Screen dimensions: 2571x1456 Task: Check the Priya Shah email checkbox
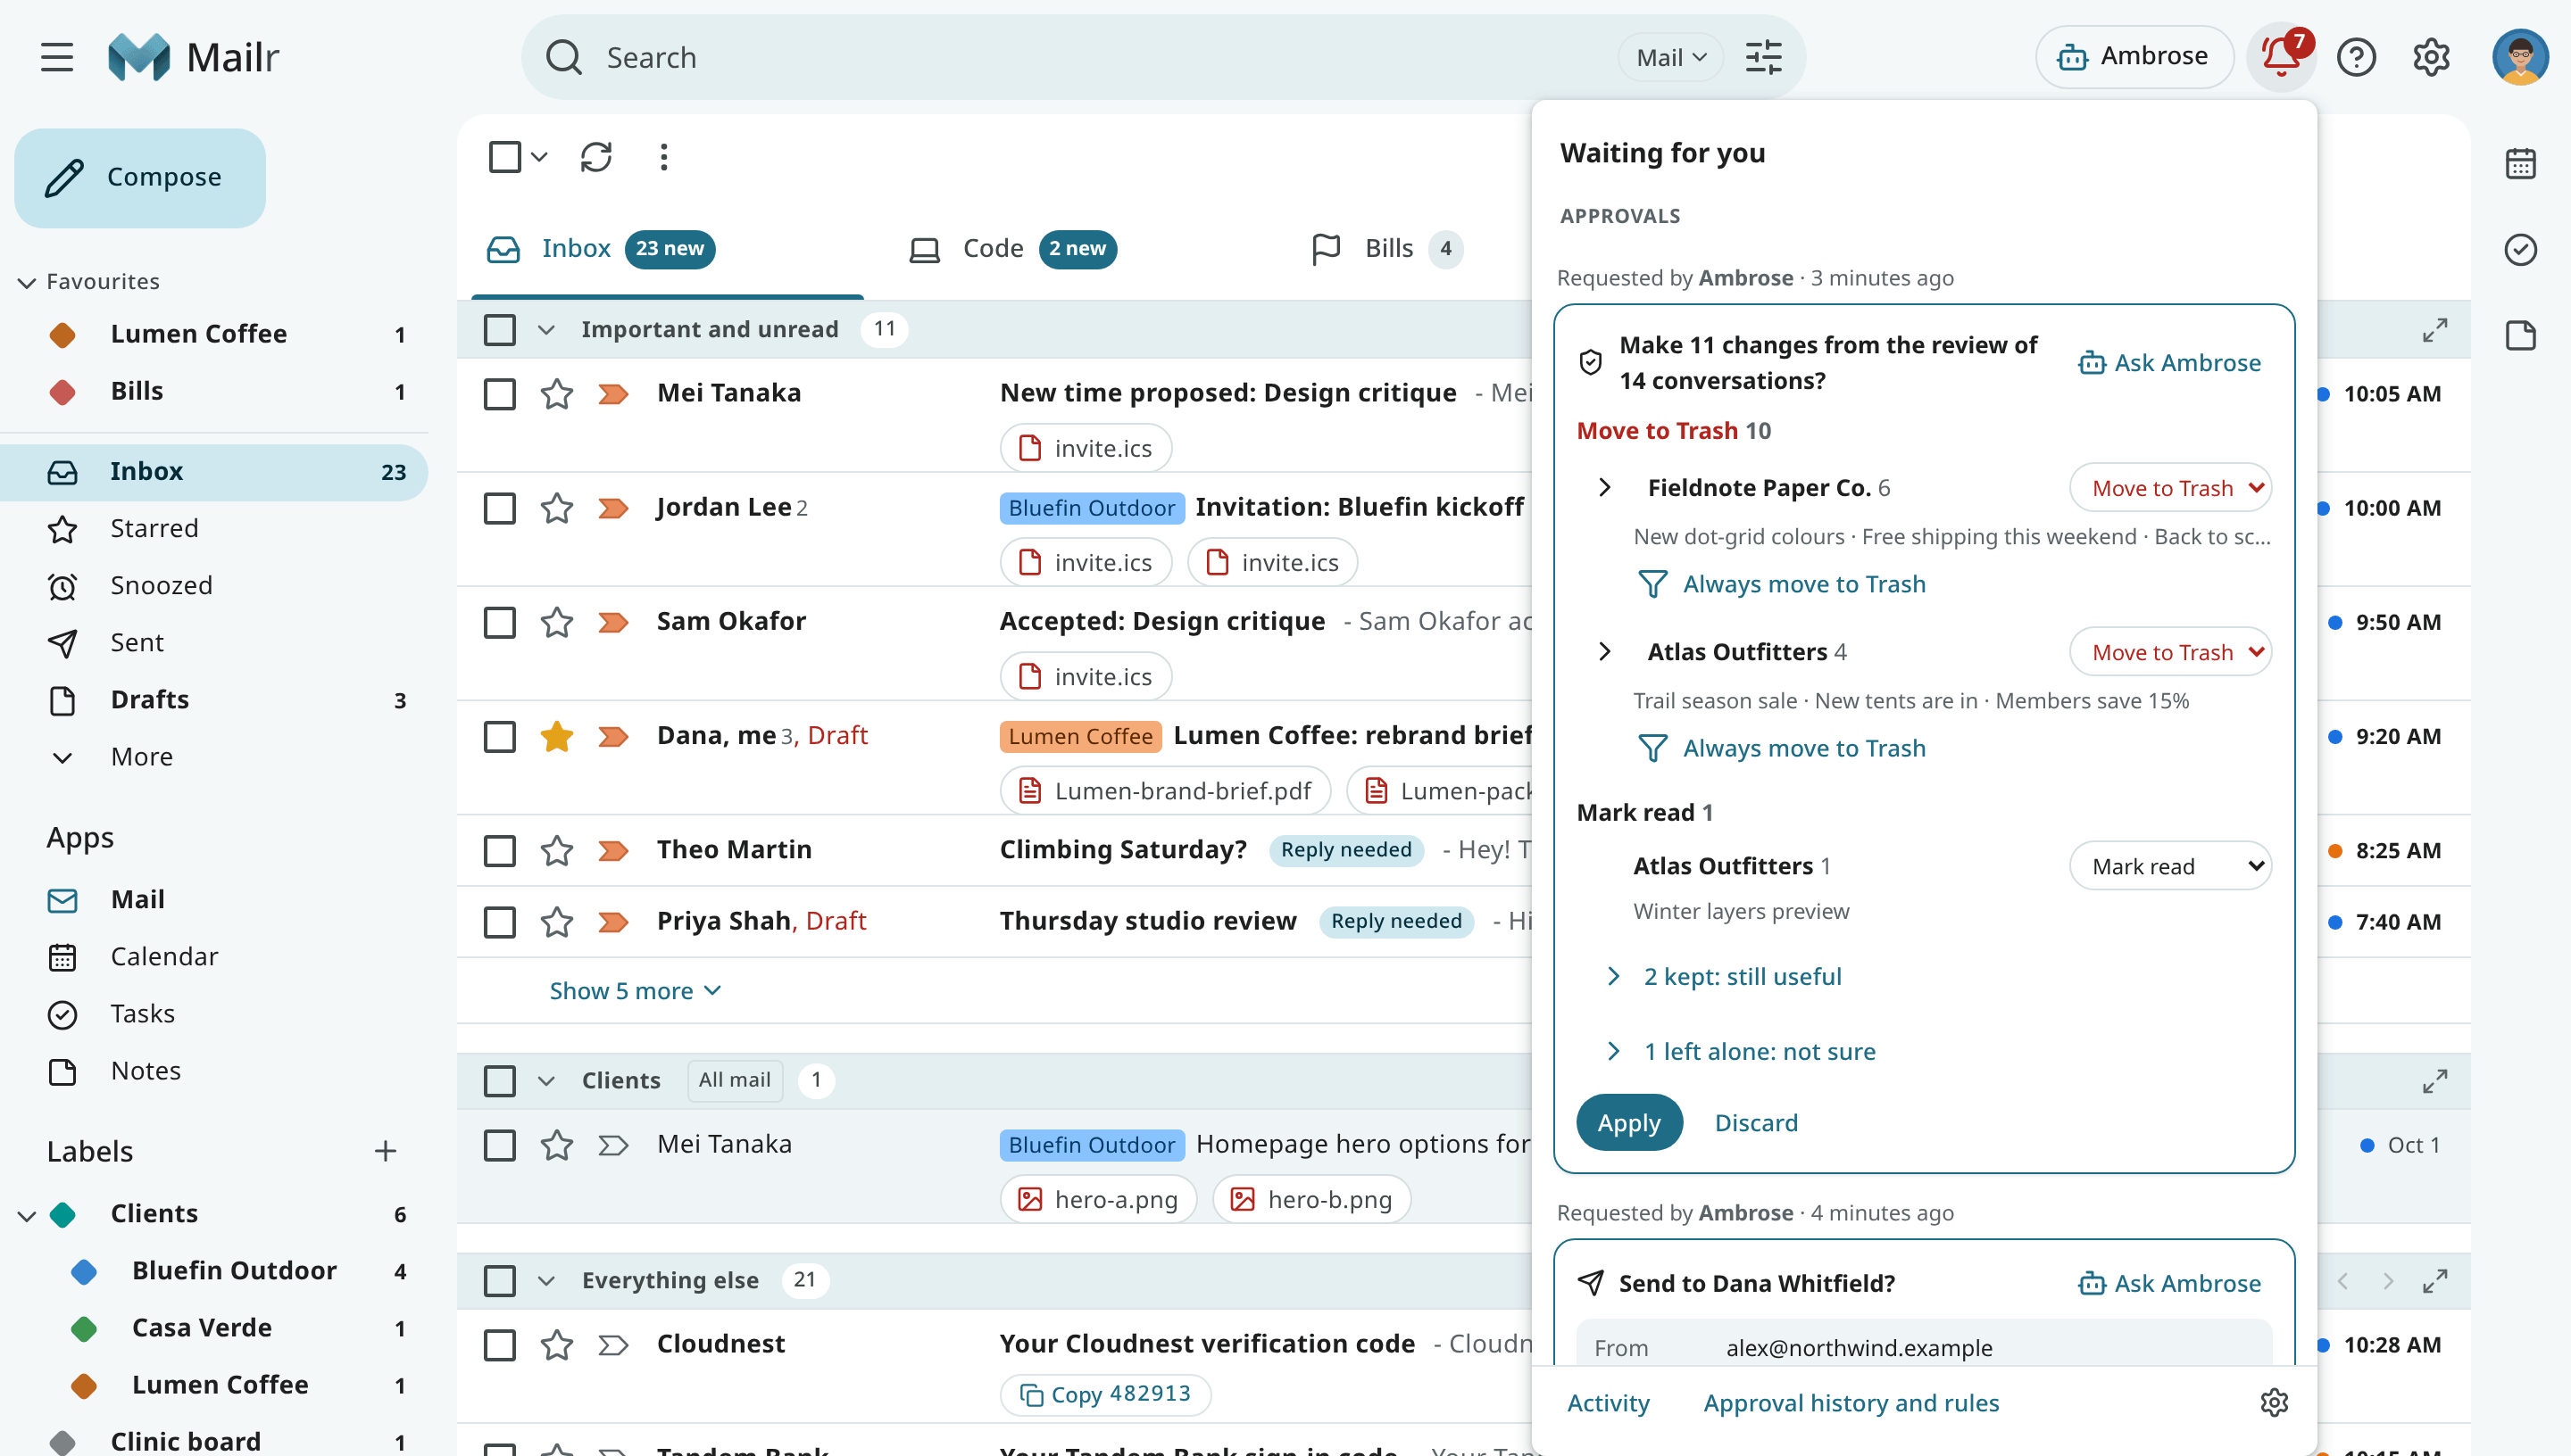click(x=500, y=921)
